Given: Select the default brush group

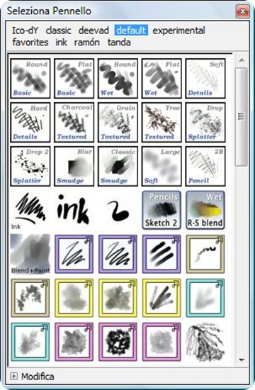Looking at the screenshot, I should pos(131,30).
